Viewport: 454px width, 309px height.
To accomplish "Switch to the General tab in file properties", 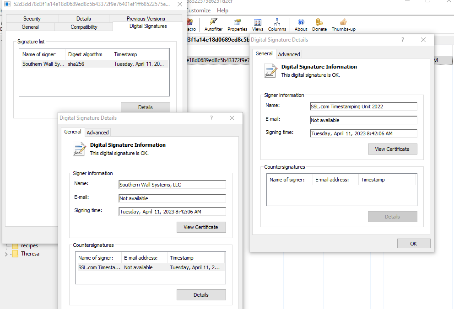I will [x=30, y=27].
